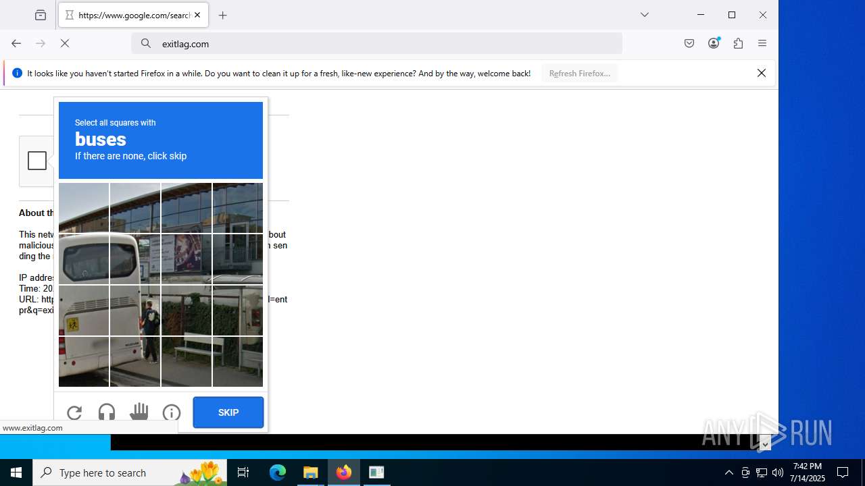This screenshot has height=486, width=865.
Task: Open the green app on the taskbar
Action: coord(377,473)
